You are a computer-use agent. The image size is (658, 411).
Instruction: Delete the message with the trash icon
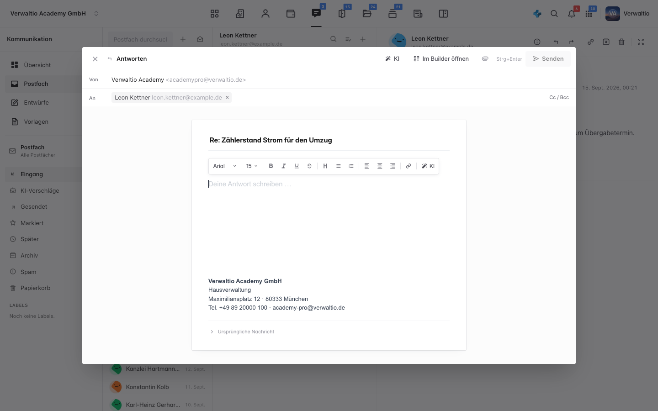pyautogui.click(x=621, y=42)
